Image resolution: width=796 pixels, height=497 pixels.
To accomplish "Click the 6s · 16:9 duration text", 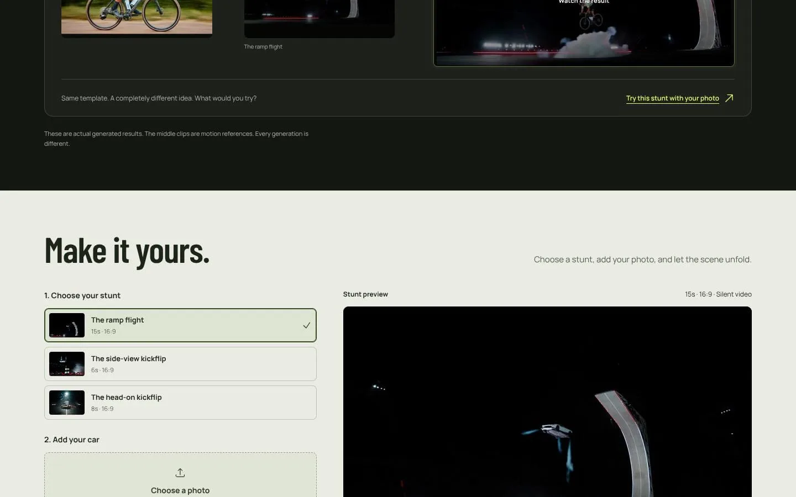I will (102, 370).
